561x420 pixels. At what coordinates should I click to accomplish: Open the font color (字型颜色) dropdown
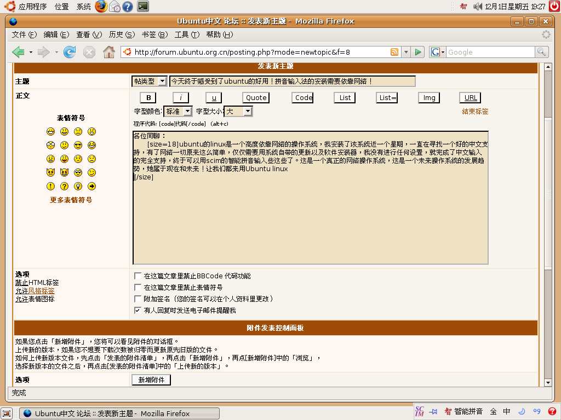(x=178, y=112)
